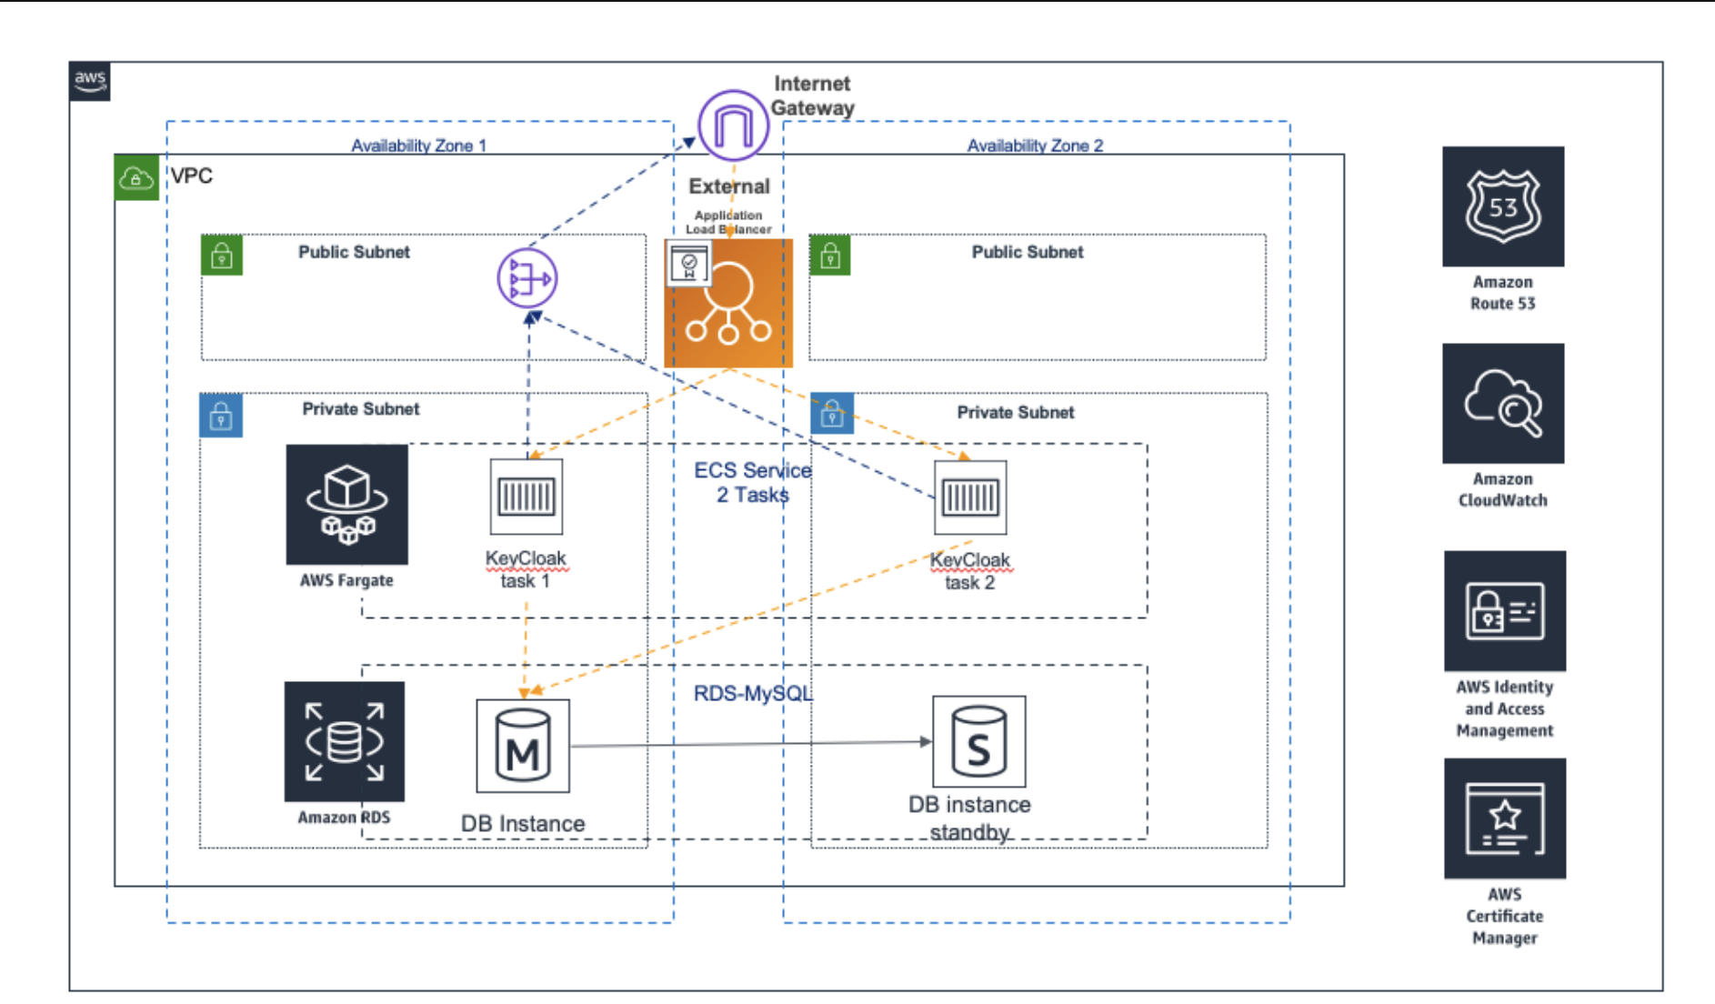Click the Private Subnet label in Zone 1
Image resolution: width=1715 pixels, height=1004 pixels.
point(361,409)
